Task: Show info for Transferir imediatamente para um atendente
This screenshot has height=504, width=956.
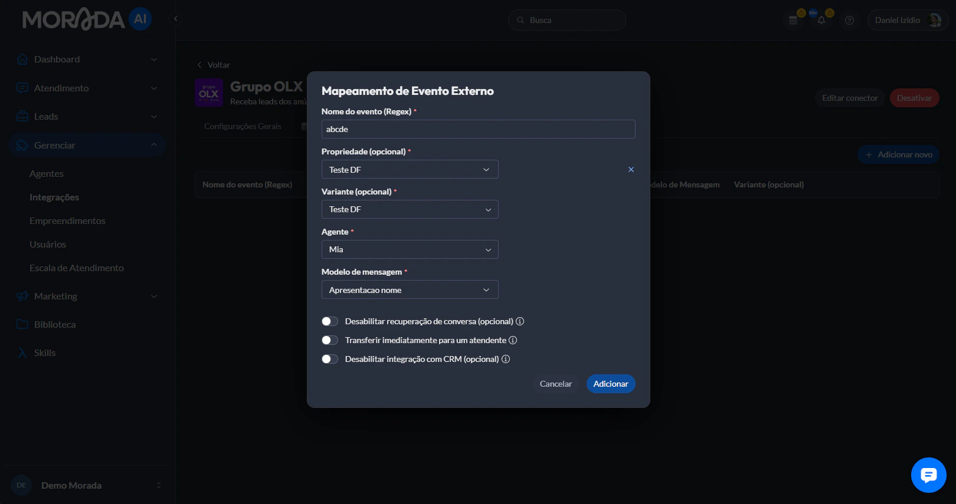Action: (513, 340)
